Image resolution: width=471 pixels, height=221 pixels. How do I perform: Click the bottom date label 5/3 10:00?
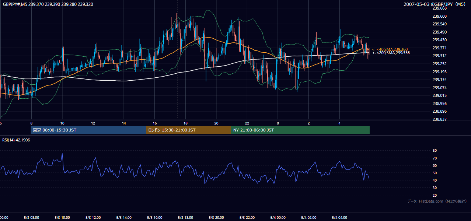point(62,218)
